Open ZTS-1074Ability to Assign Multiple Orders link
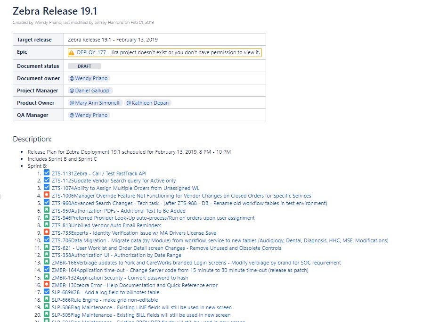The image size is (439, 322). [x=125, y=188]
